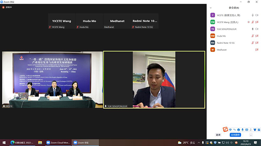Toggle YICETE co-host camera icon
Screen dimensions: 261x146
pyautogui.click(x=257, y=15)
